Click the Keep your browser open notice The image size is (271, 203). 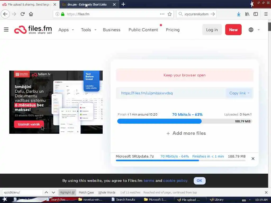(184, 75)
